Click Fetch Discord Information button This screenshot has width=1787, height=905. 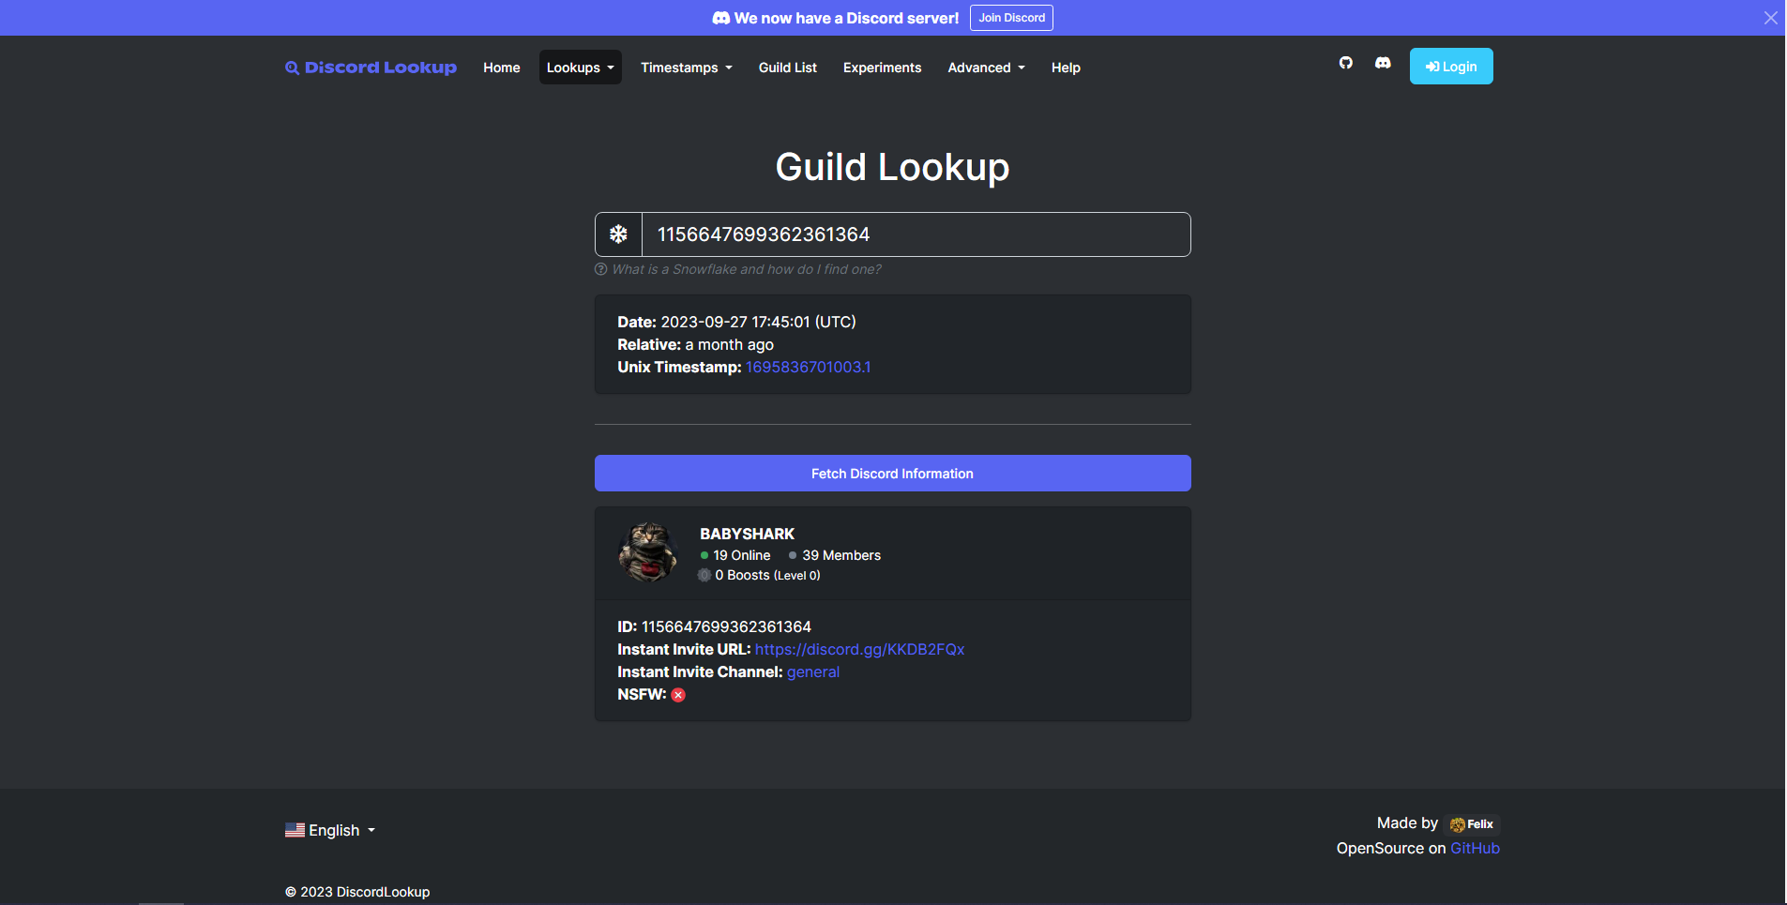tap(893, 474)
